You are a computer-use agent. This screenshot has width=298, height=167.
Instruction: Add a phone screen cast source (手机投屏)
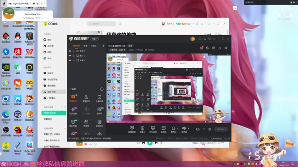pyautogui.click(x=153, y=130)
